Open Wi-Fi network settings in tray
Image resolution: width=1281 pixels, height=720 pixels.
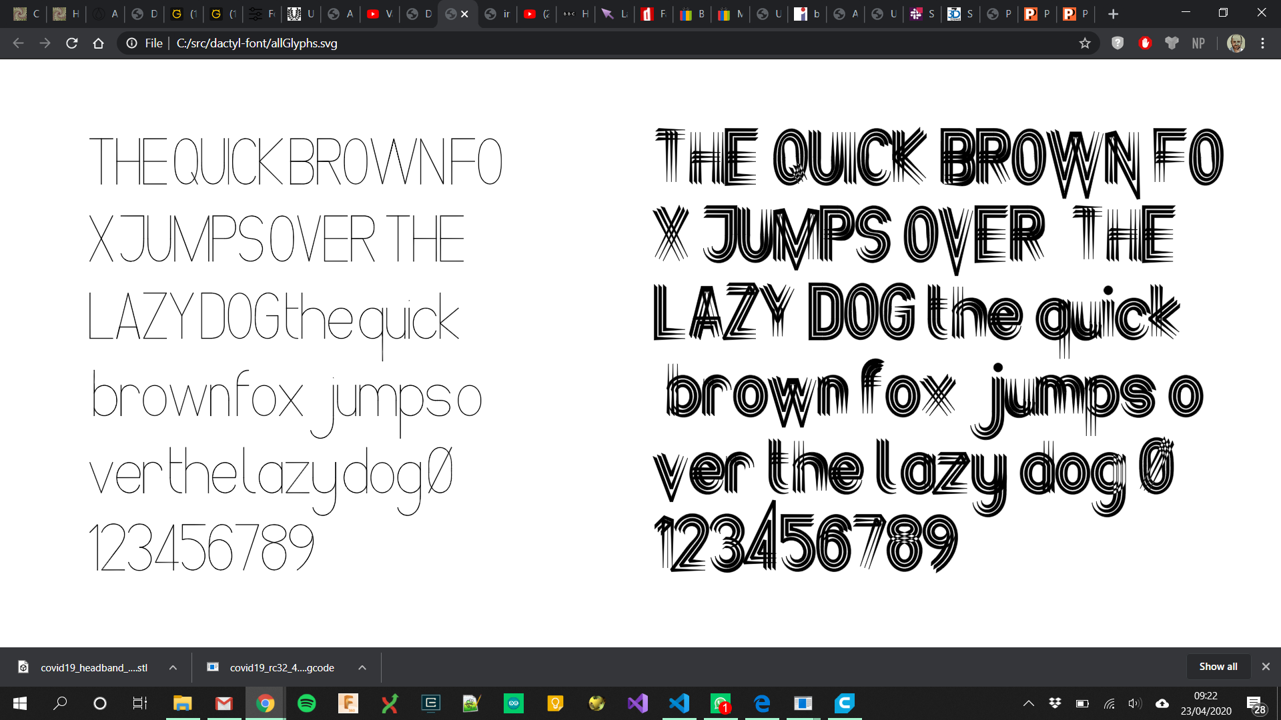[x=1109, y=703]
